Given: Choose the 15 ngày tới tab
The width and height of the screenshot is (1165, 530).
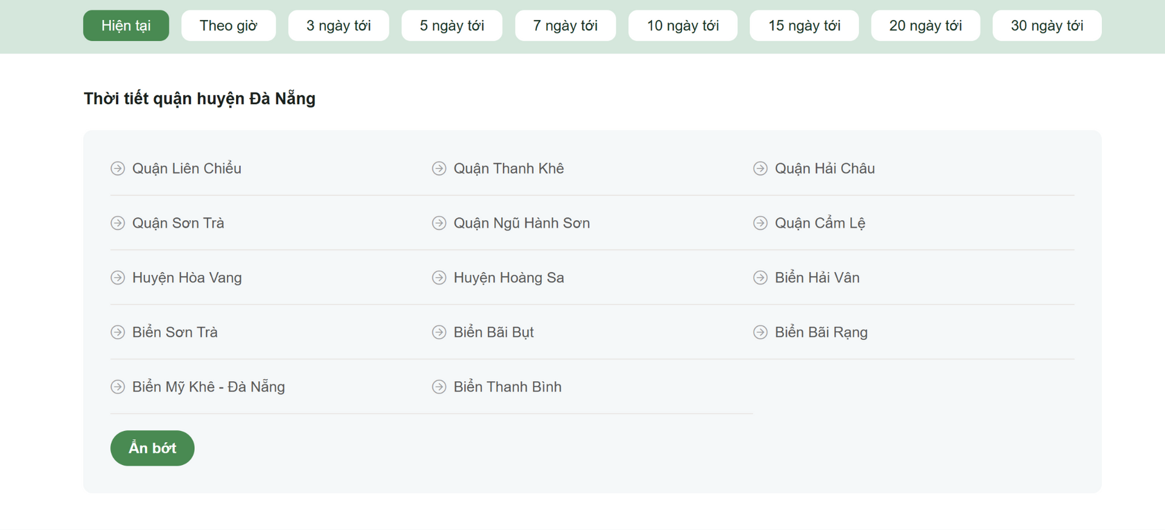Looking at the screenshot, I should click(x=804, y=25).
